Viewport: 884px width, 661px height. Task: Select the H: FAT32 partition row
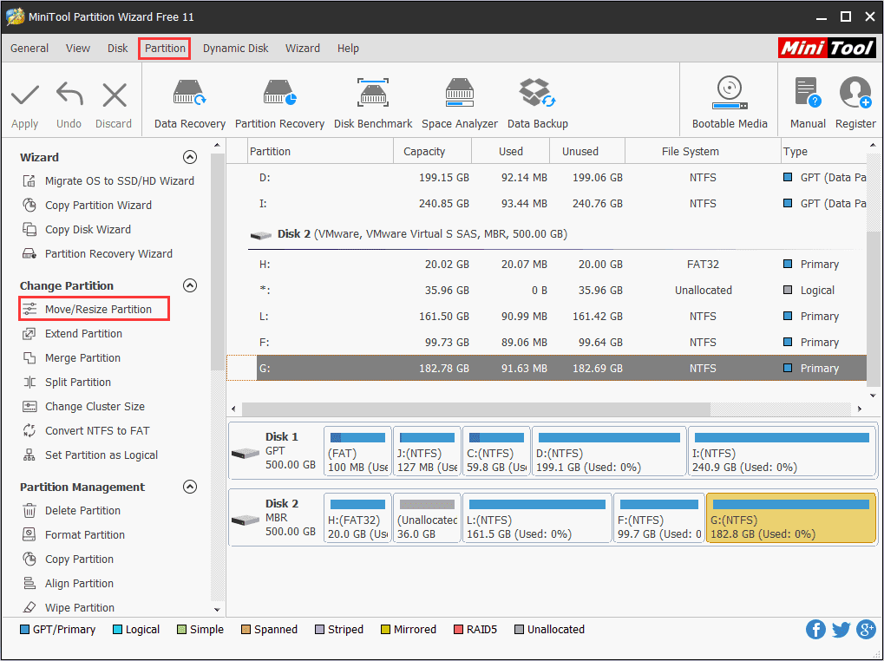(547, 265)
